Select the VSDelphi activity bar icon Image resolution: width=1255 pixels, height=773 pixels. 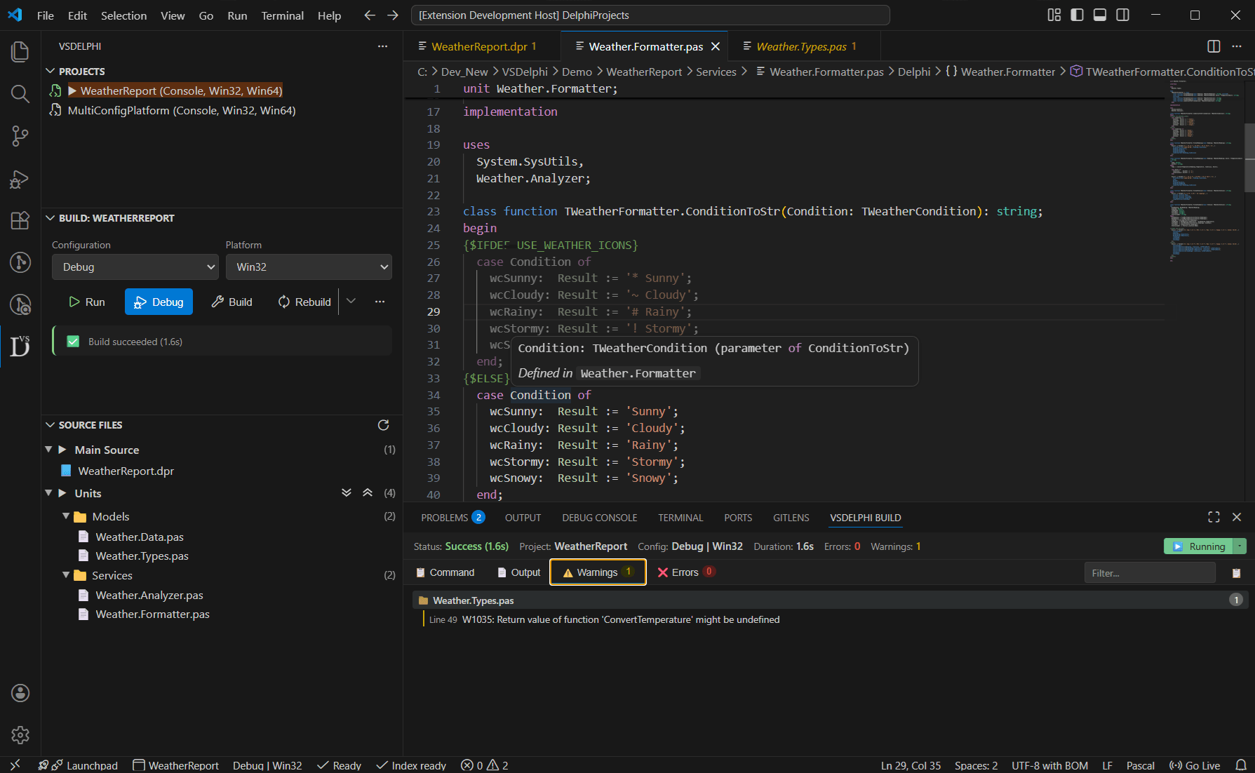click(x=20, y=346)
